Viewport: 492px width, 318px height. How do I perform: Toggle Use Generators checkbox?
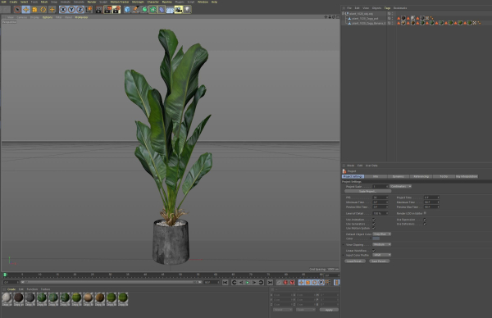coord(374,224)
